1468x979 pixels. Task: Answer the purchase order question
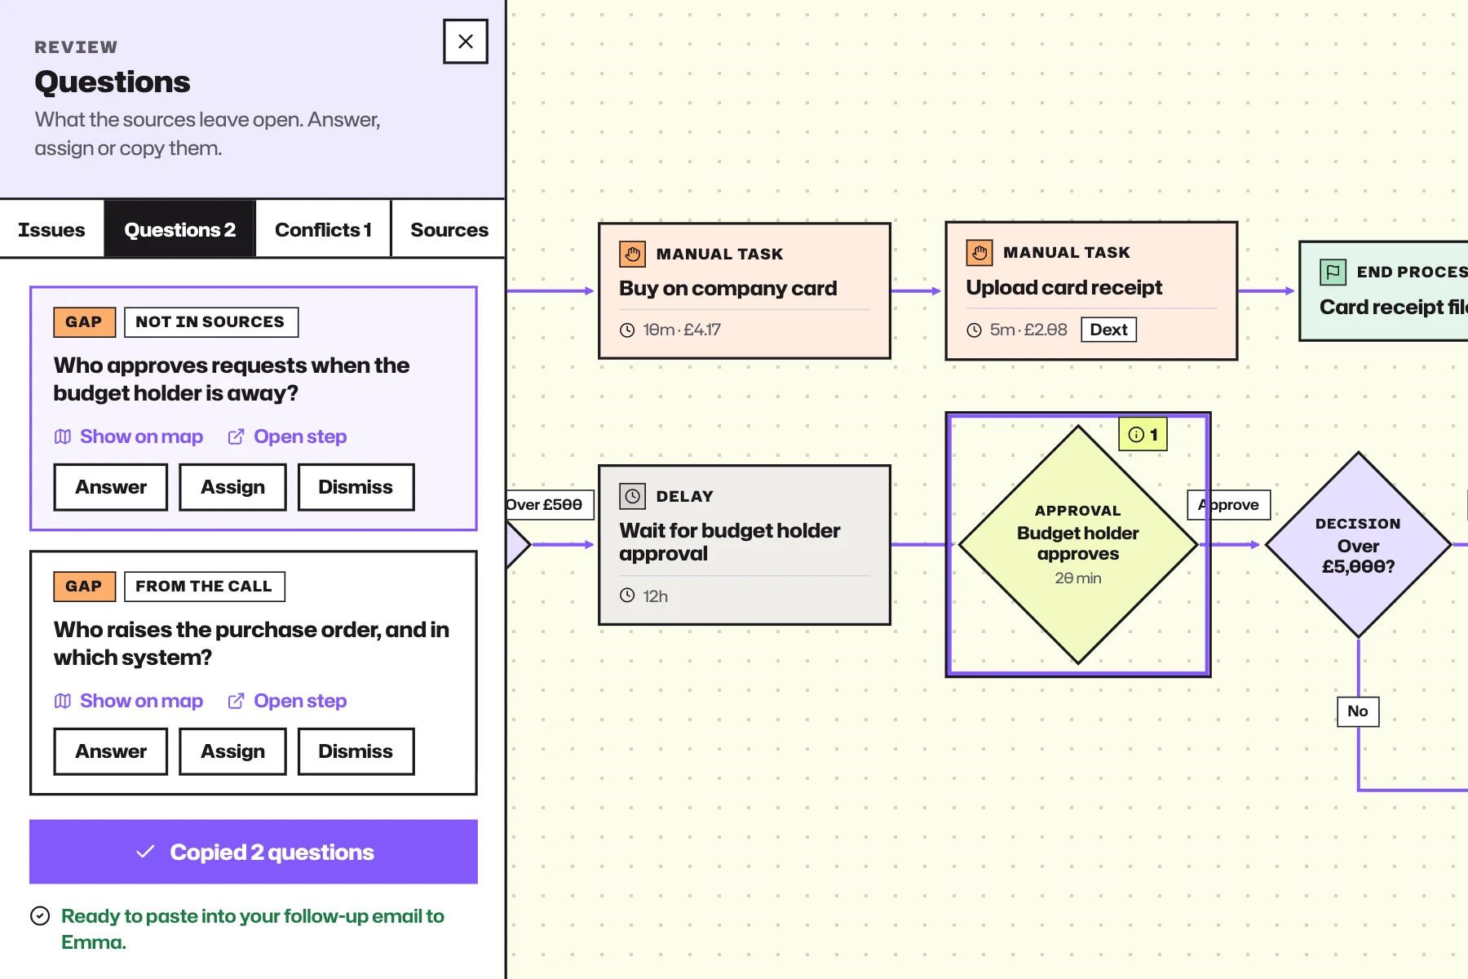pyautogui.click(x=111, y=751)
